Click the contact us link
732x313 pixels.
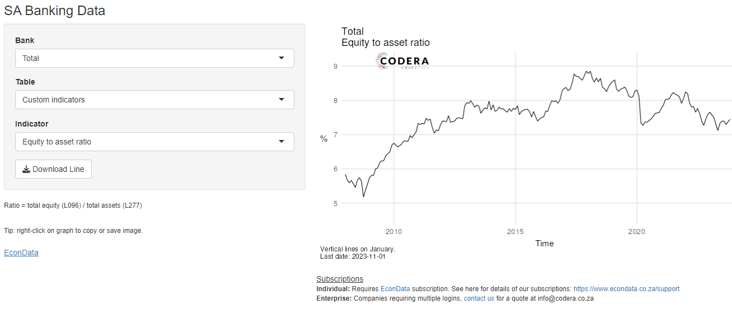(x=479, y=298)
